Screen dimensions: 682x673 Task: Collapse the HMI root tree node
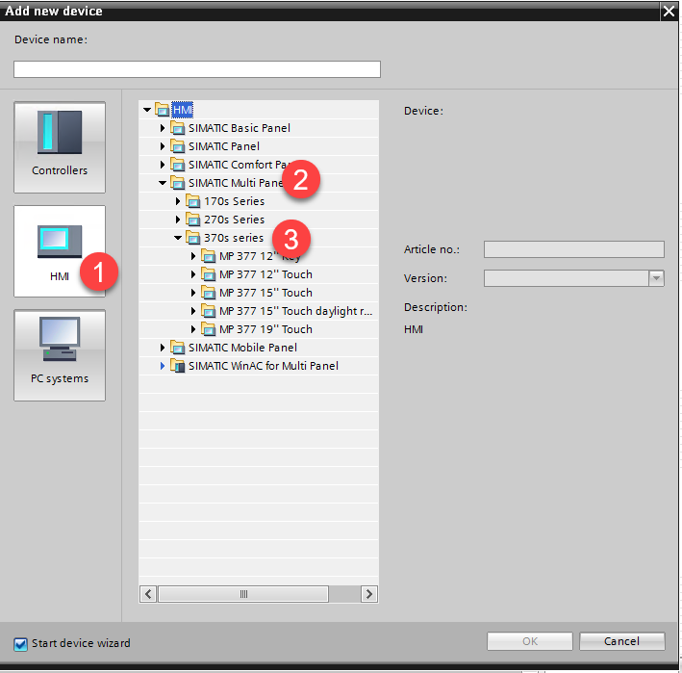click(147, 110)
